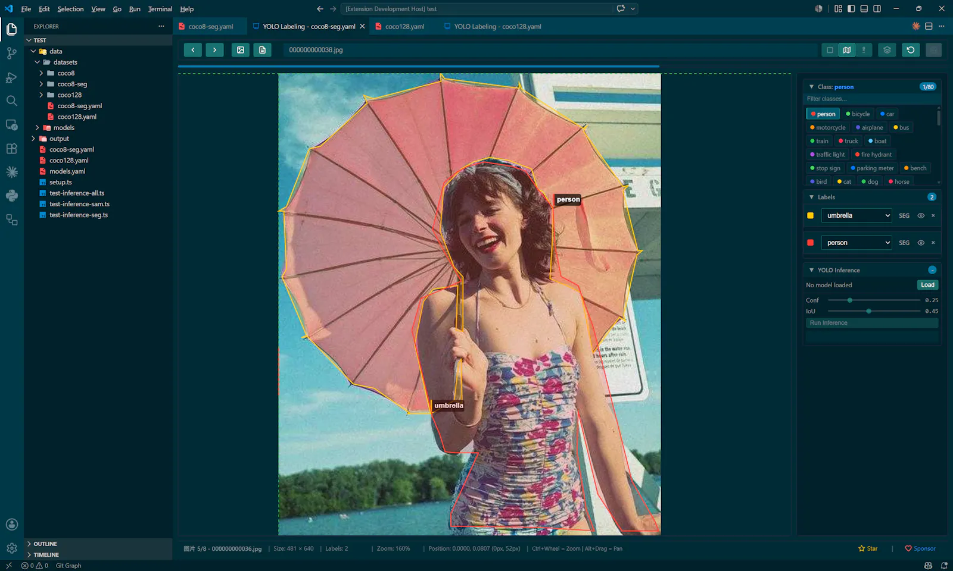Switch to the coco128.yaml editor tab
Viewport: 953px width, 571px height.
pos(404,27)
